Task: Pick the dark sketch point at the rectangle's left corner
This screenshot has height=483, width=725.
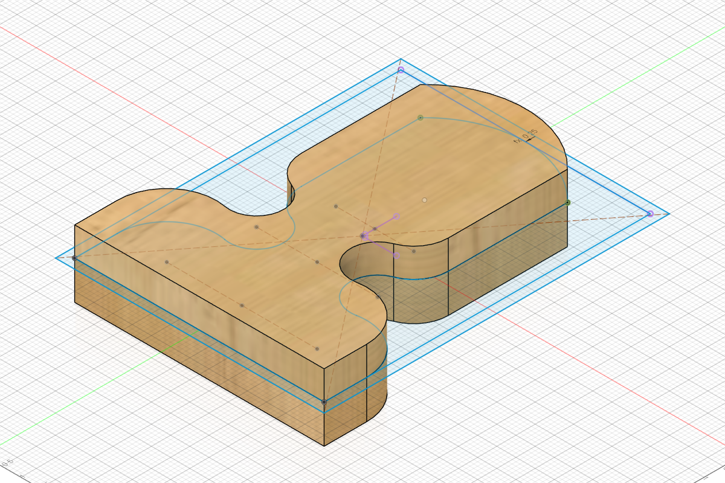Action: (x=74, y=258)
